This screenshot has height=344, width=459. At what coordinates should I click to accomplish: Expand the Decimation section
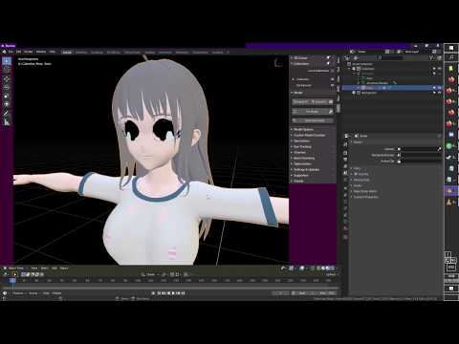(x=301, y=140)
